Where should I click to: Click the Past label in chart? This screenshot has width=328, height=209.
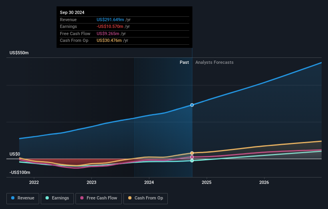[184, 62]
